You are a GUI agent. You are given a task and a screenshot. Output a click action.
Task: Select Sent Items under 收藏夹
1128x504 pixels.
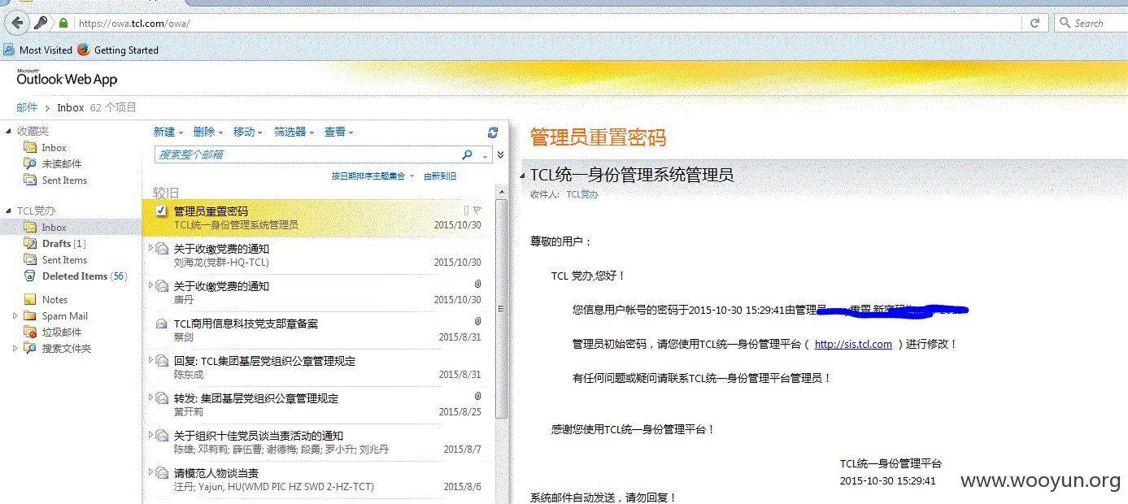[x=64, y=180]
